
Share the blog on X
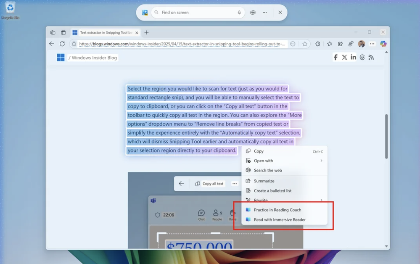pyautogui.click(x=344, y=57)
